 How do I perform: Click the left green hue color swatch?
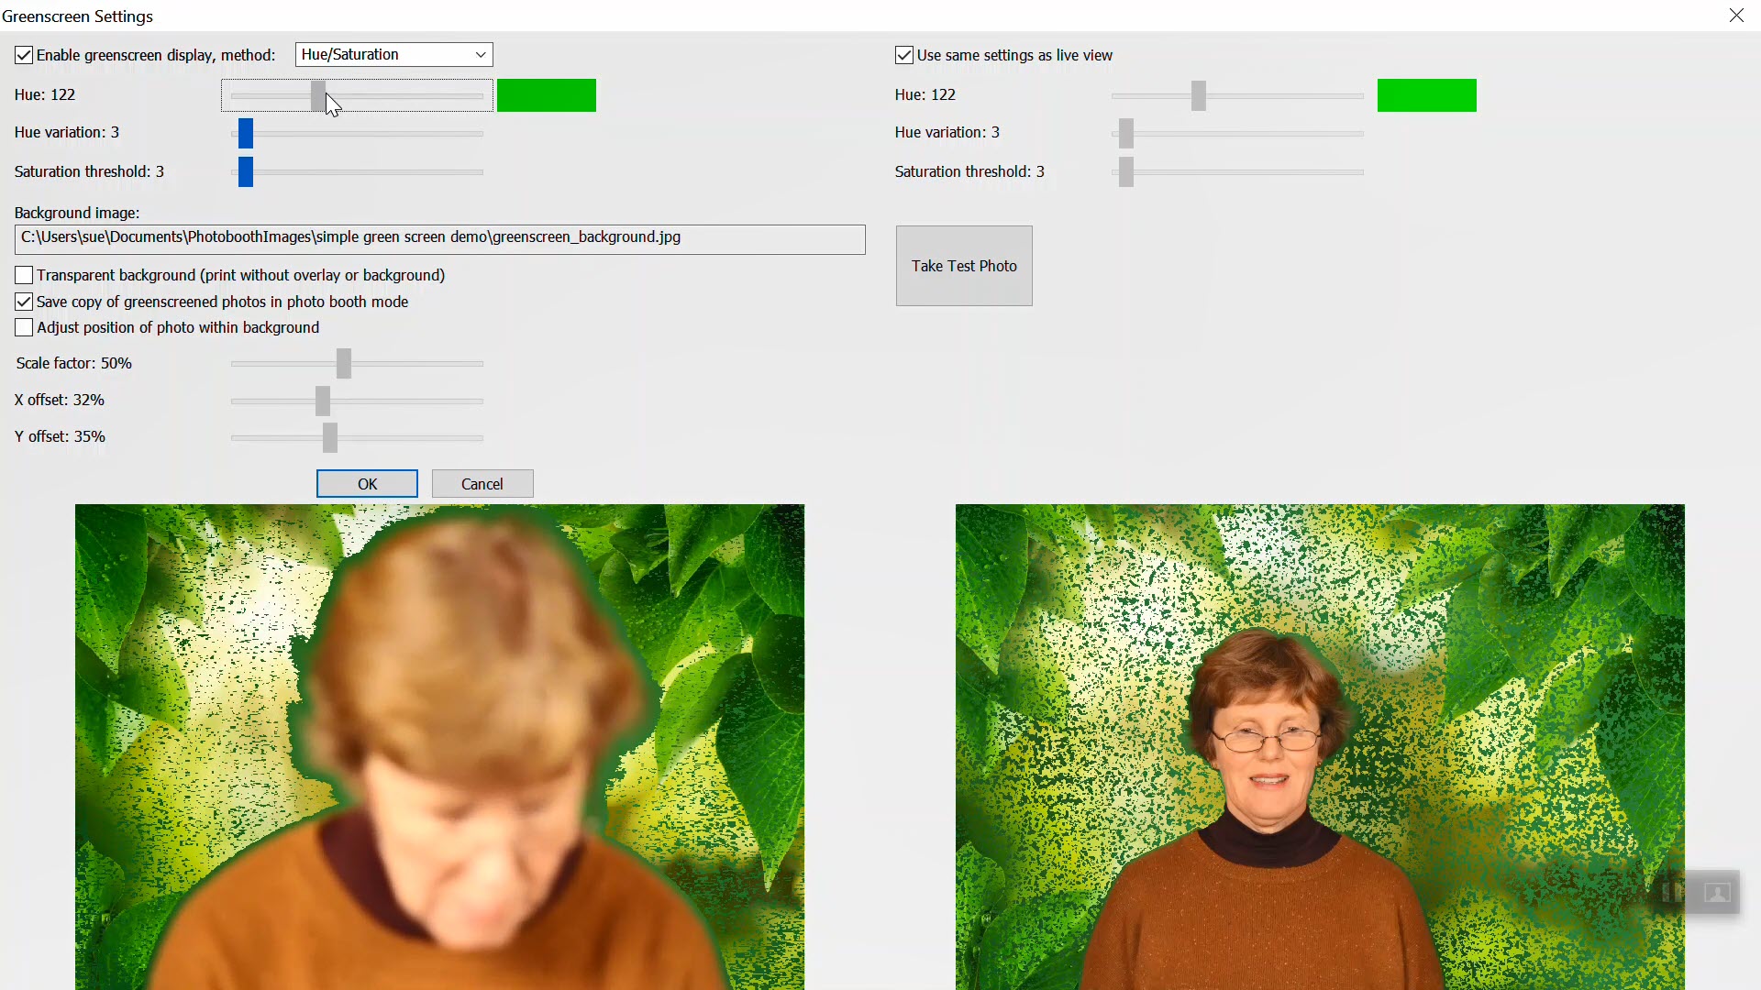[547, 95]
